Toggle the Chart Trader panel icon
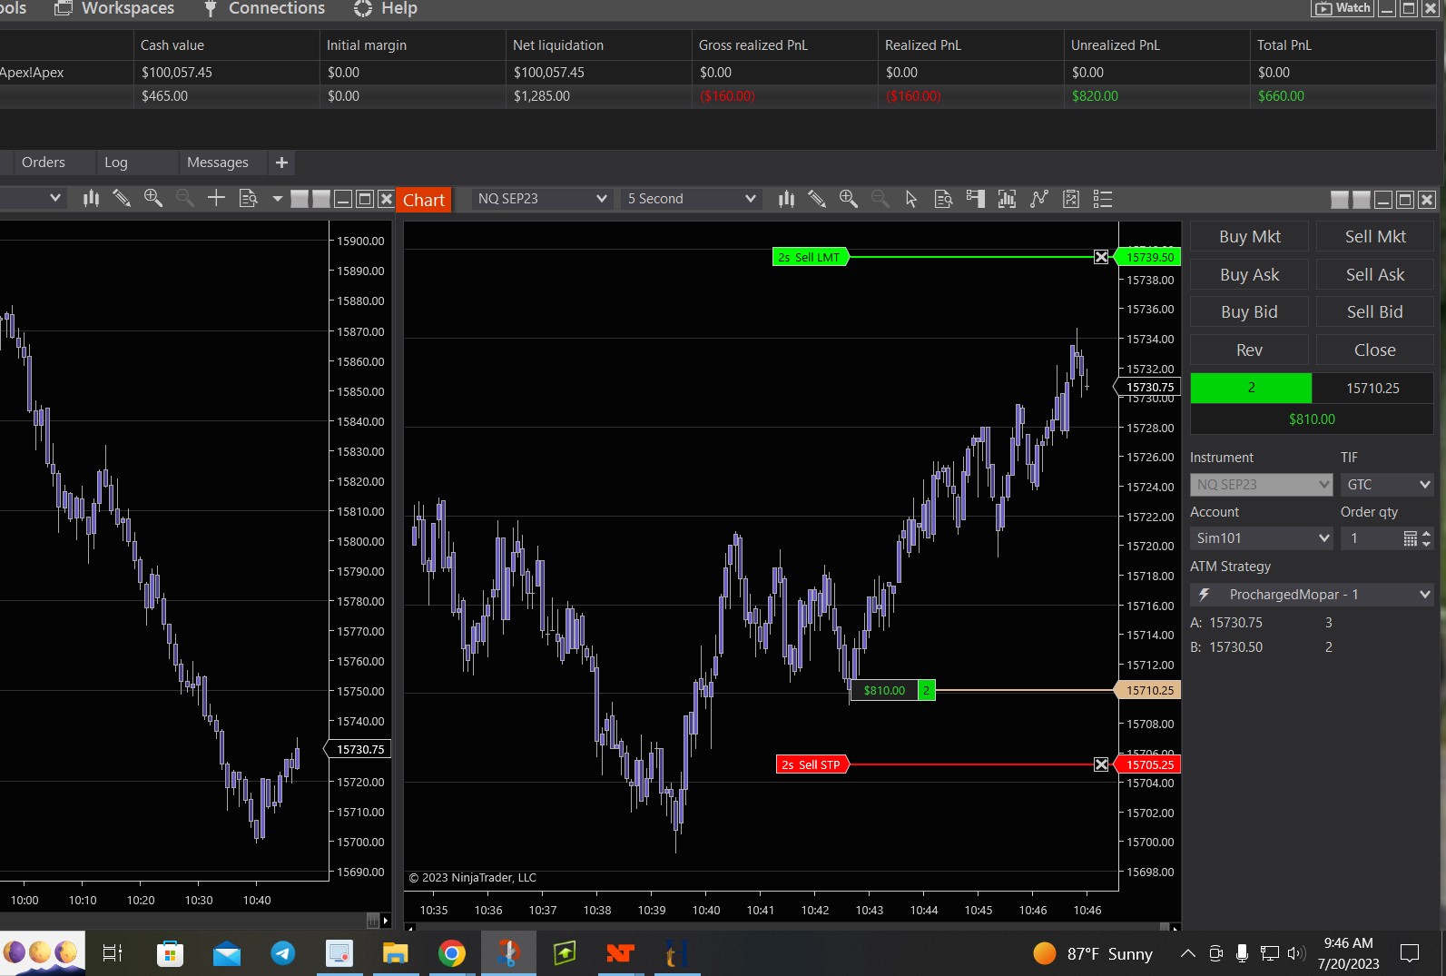Screen dimensions: 1446x976 976,199
